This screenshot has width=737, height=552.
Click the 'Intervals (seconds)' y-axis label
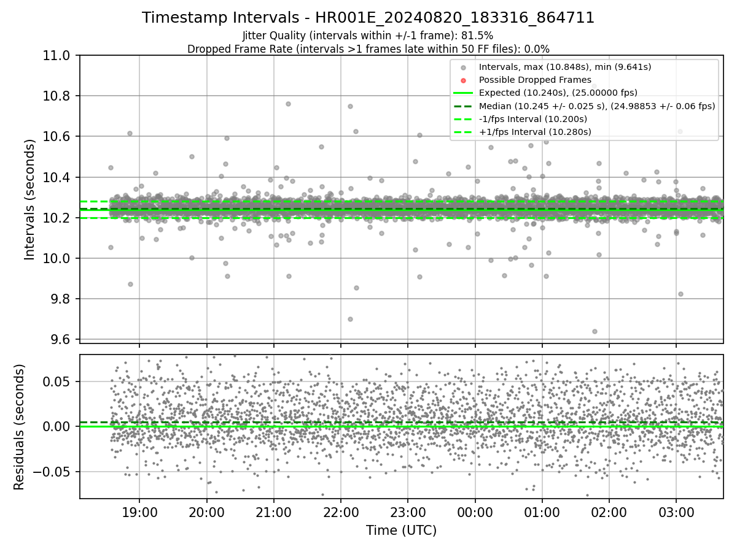point(30,199)
